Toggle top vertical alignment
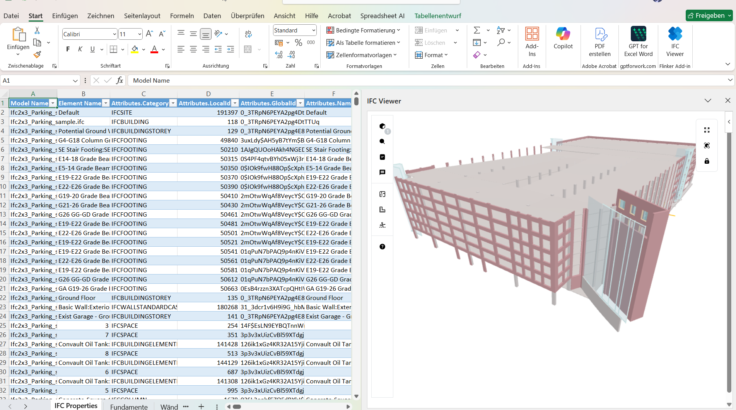736x410 pixels. [181, 34]
